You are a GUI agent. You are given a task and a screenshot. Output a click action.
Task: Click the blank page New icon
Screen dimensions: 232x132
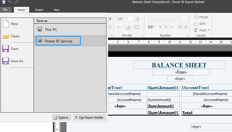pyautogui.click(x=6, y=24)
